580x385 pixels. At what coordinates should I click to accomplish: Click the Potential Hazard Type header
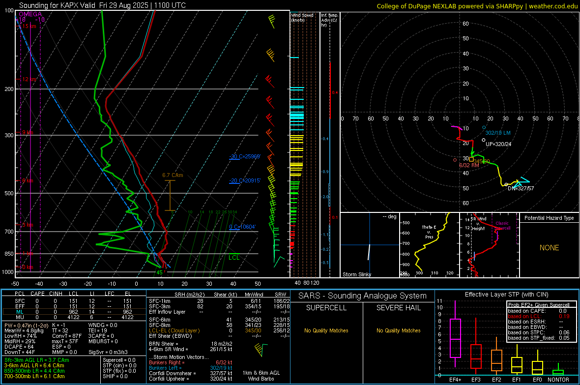coord(550,218)
